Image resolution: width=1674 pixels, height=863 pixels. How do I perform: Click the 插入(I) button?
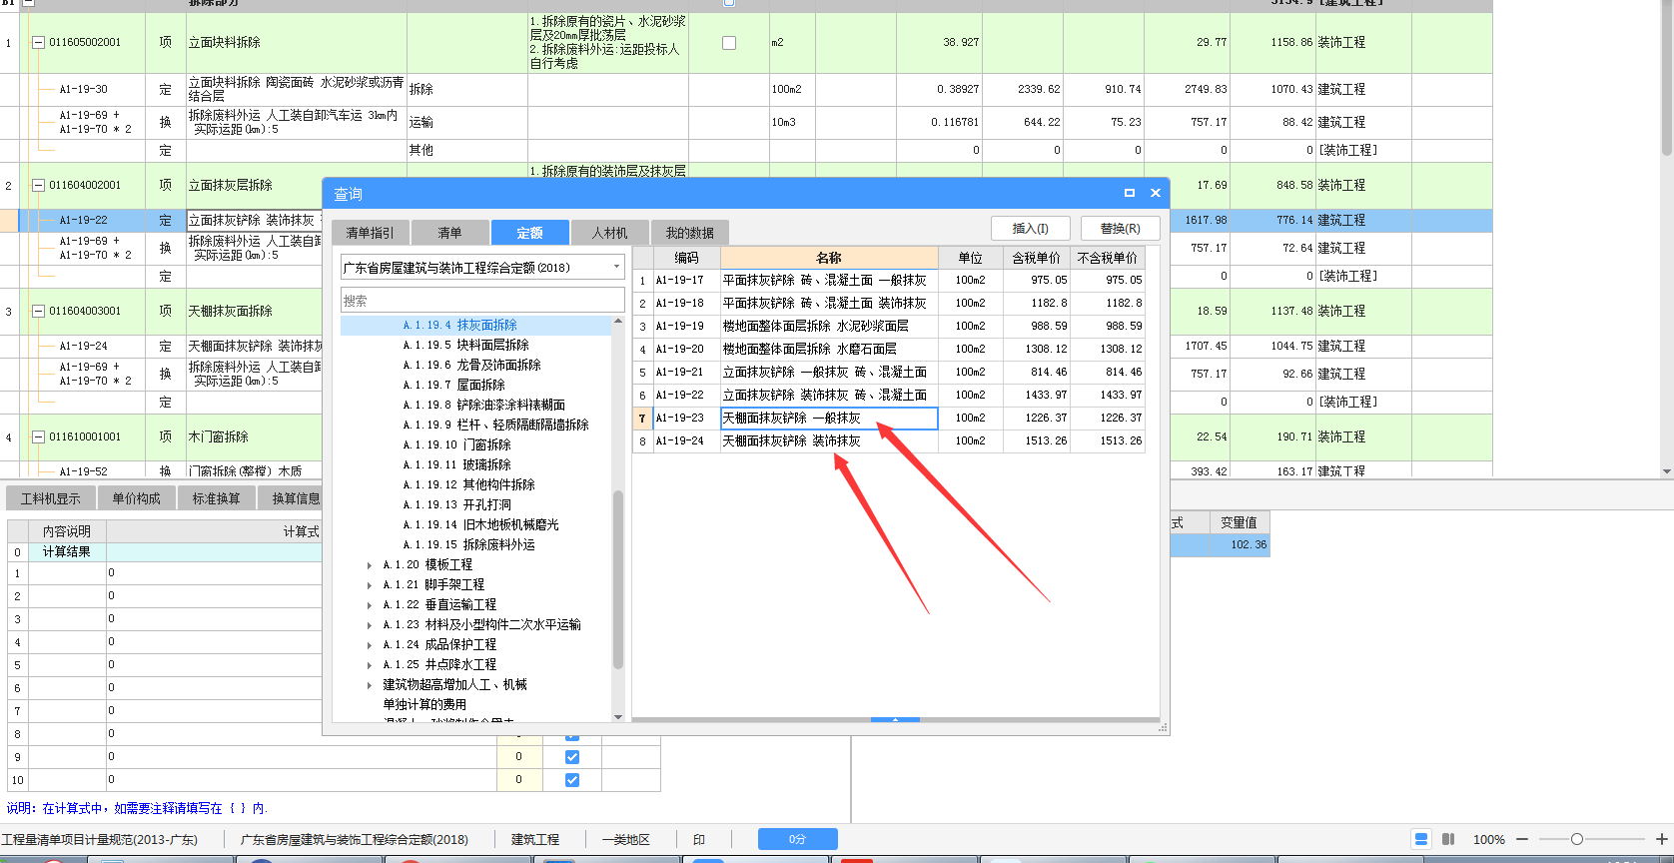click(1031, 229)
